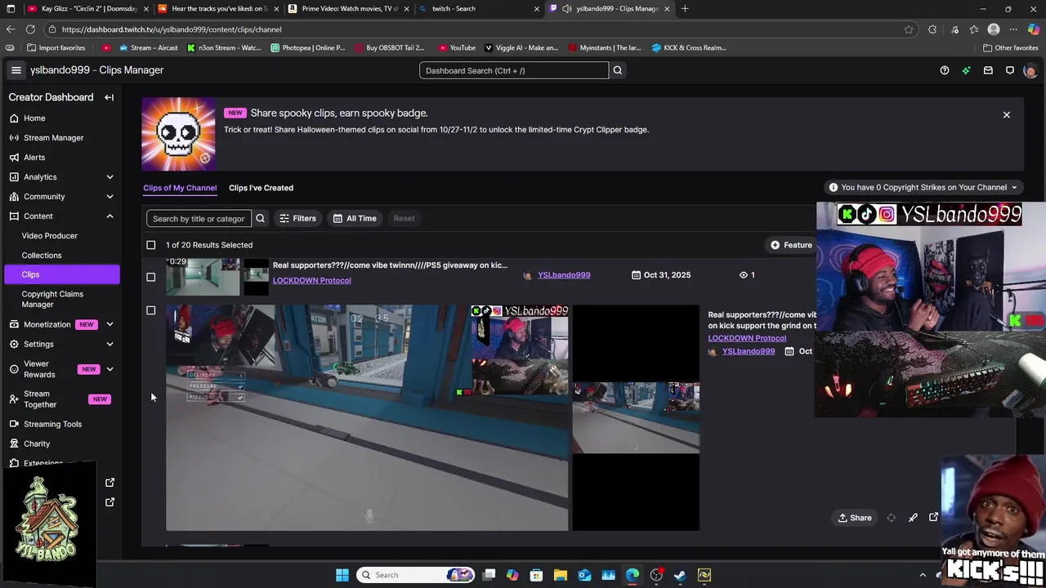The width and height of the screenshot is (1046, 588).
Task: Collapse the Content section
Action: coord(110,216)
